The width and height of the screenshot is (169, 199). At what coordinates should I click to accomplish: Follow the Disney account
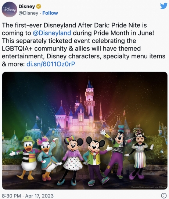[50, 13]
